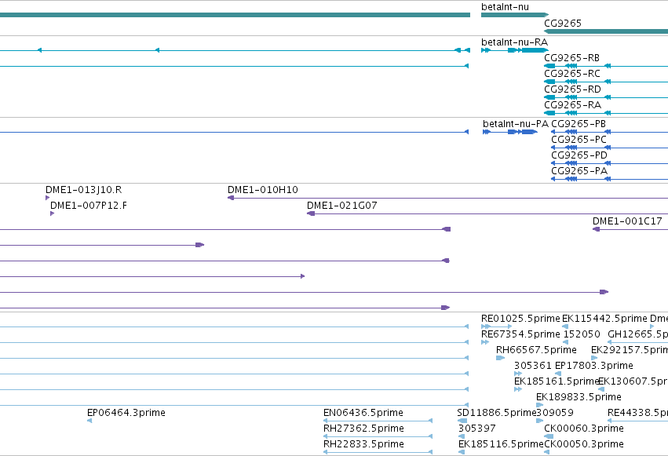Click protein CG9265-PB label
The height and width of the screenshot is (456, 668).
tap(579, 124)
